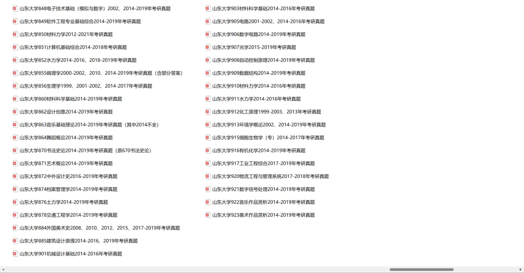Click PDF icon beside 山东大学863音乐基础理论
The width and height of the screenshot is (524, 273).
(x=15, y=125)
